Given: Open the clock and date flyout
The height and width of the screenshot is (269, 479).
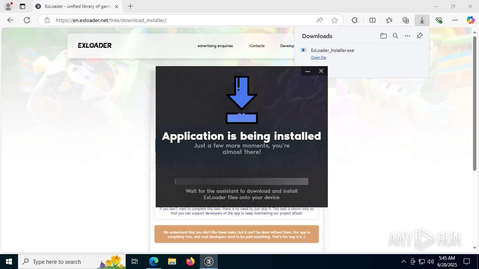Looking at the screenshot, I should click(x=447, y=262).
